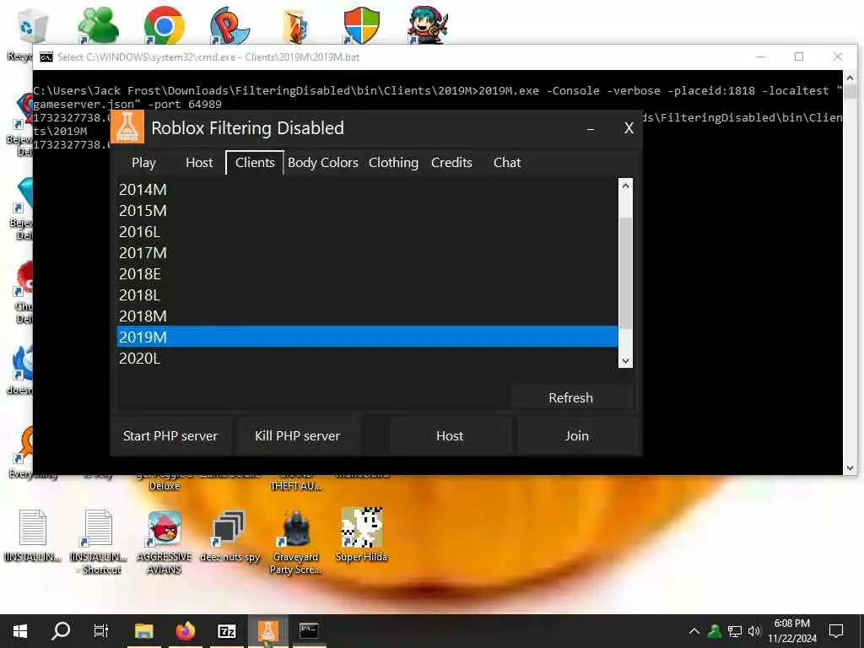Select the letter P desktop shortcut
The image size is (864, 648).
click(229, 25)
